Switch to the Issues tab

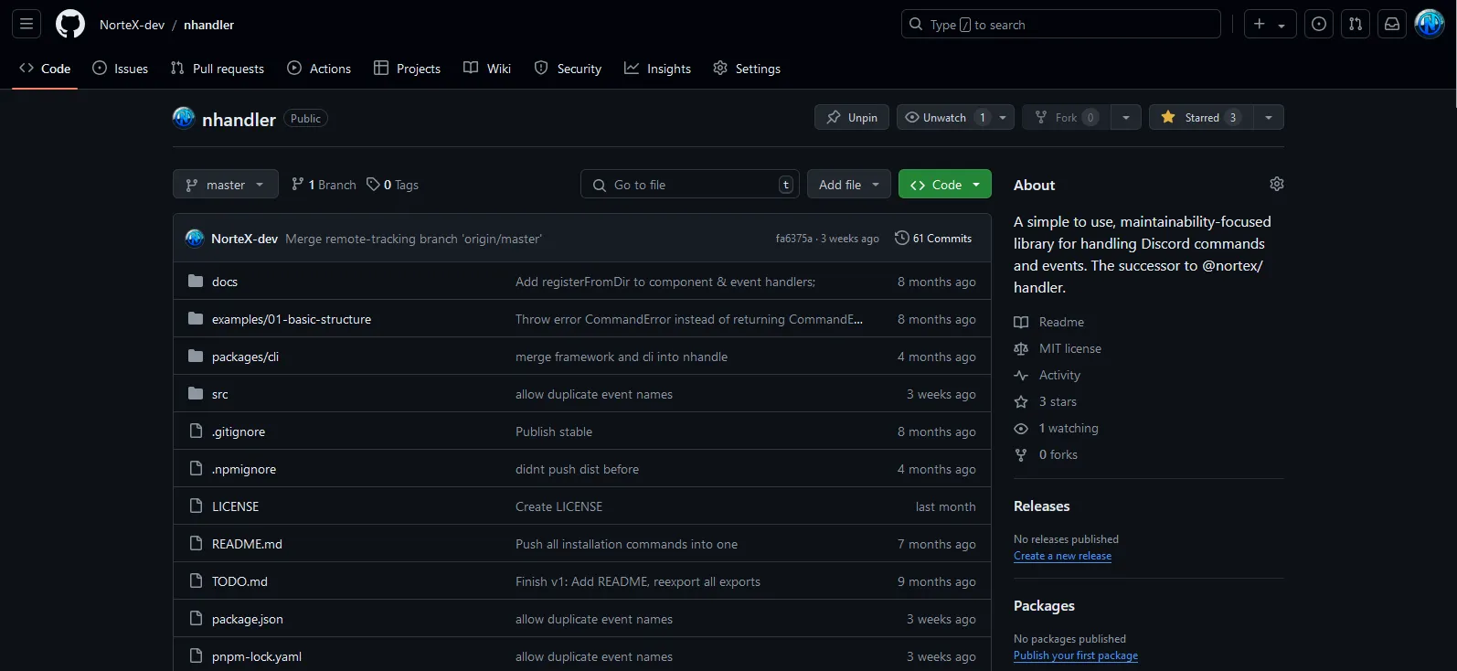click(121, 69)
